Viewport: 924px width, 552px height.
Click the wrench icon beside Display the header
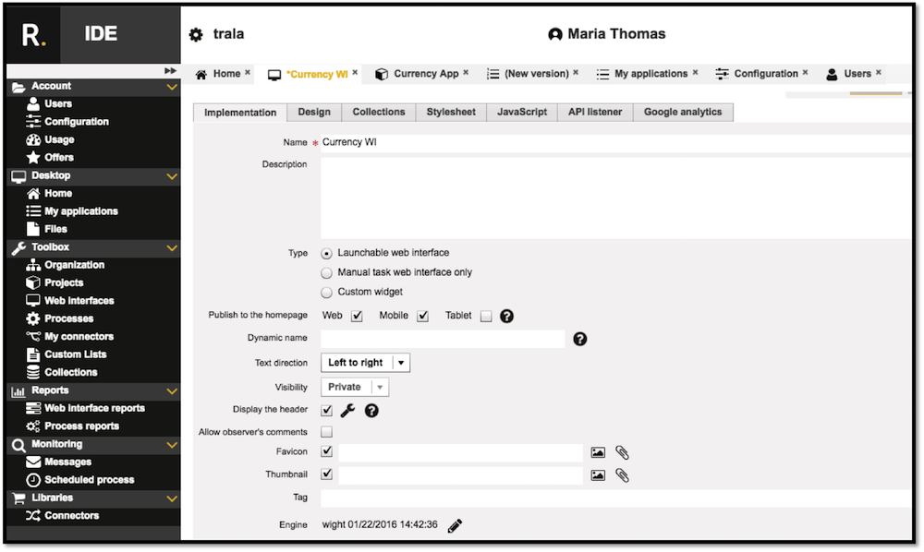click(348, 411)
